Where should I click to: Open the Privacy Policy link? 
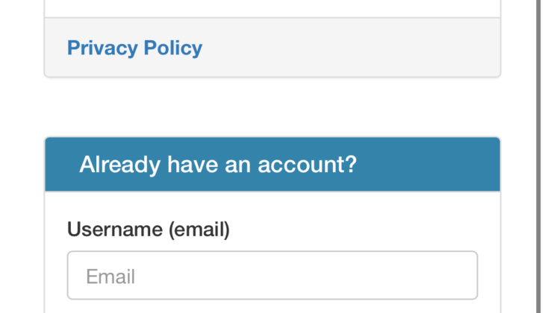(134, 48)
